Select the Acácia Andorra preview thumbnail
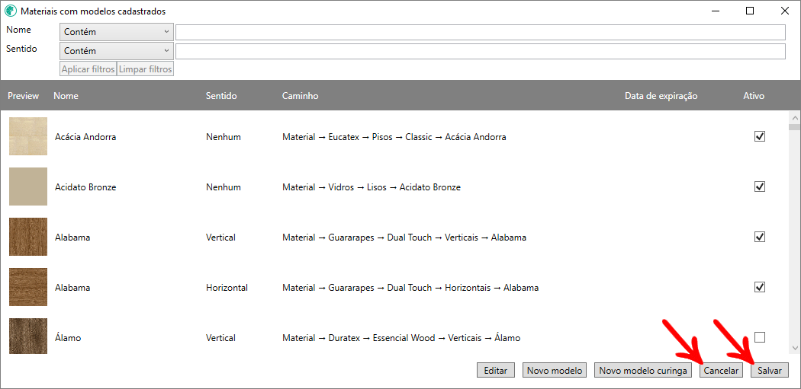 (x=28, y=136)
